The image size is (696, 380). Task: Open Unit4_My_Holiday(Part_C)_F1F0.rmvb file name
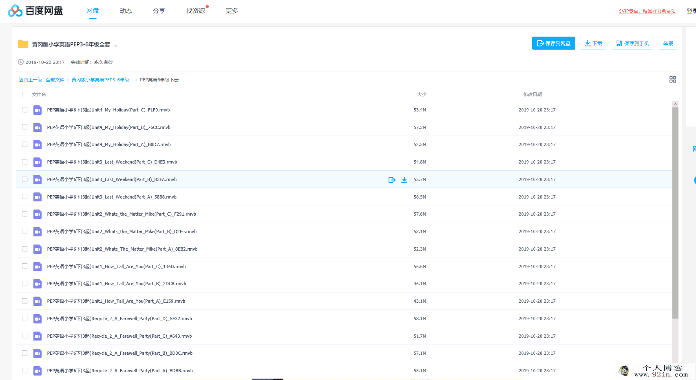108,110
